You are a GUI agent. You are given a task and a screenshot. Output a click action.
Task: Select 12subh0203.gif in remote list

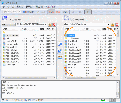74,56
